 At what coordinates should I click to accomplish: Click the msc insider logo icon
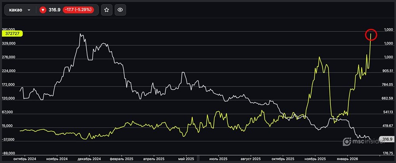[346, 141]
